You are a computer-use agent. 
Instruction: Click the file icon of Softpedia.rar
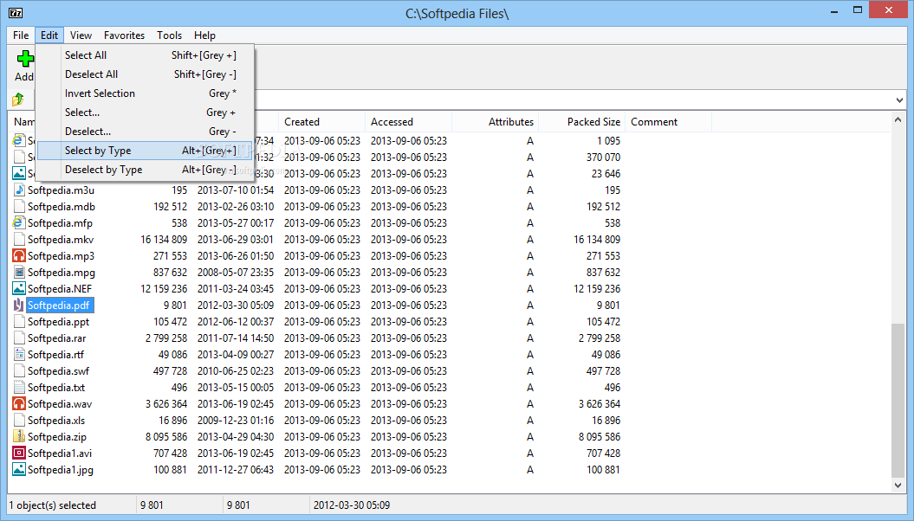click(19, 338)
